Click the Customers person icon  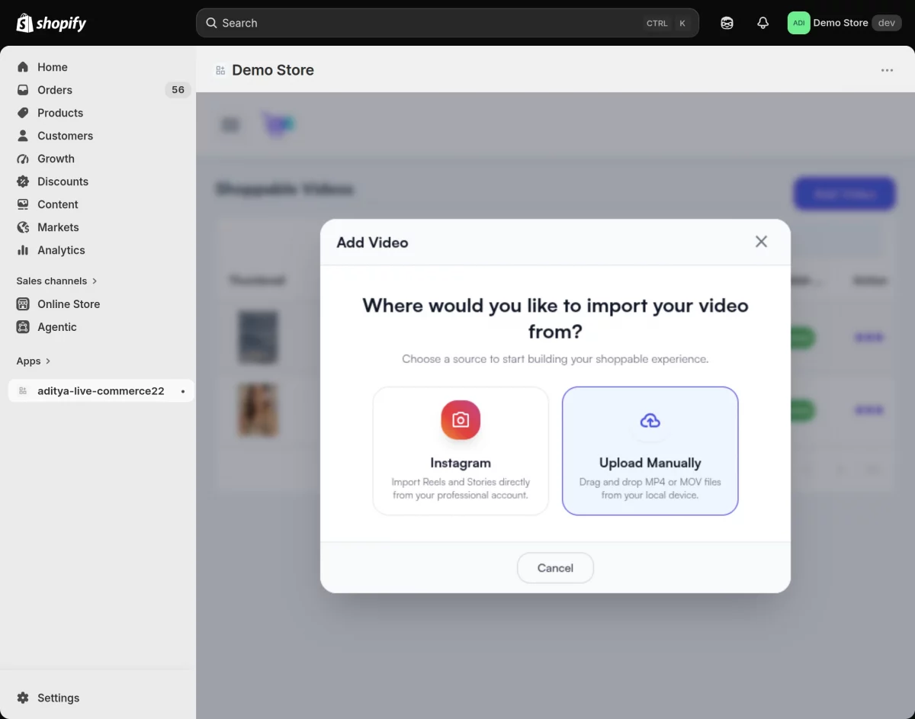[23, 136]
